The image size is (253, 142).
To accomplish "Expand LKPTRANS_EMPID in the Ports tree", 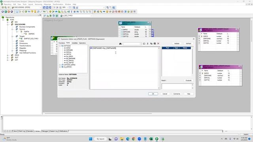I will 60,65.
